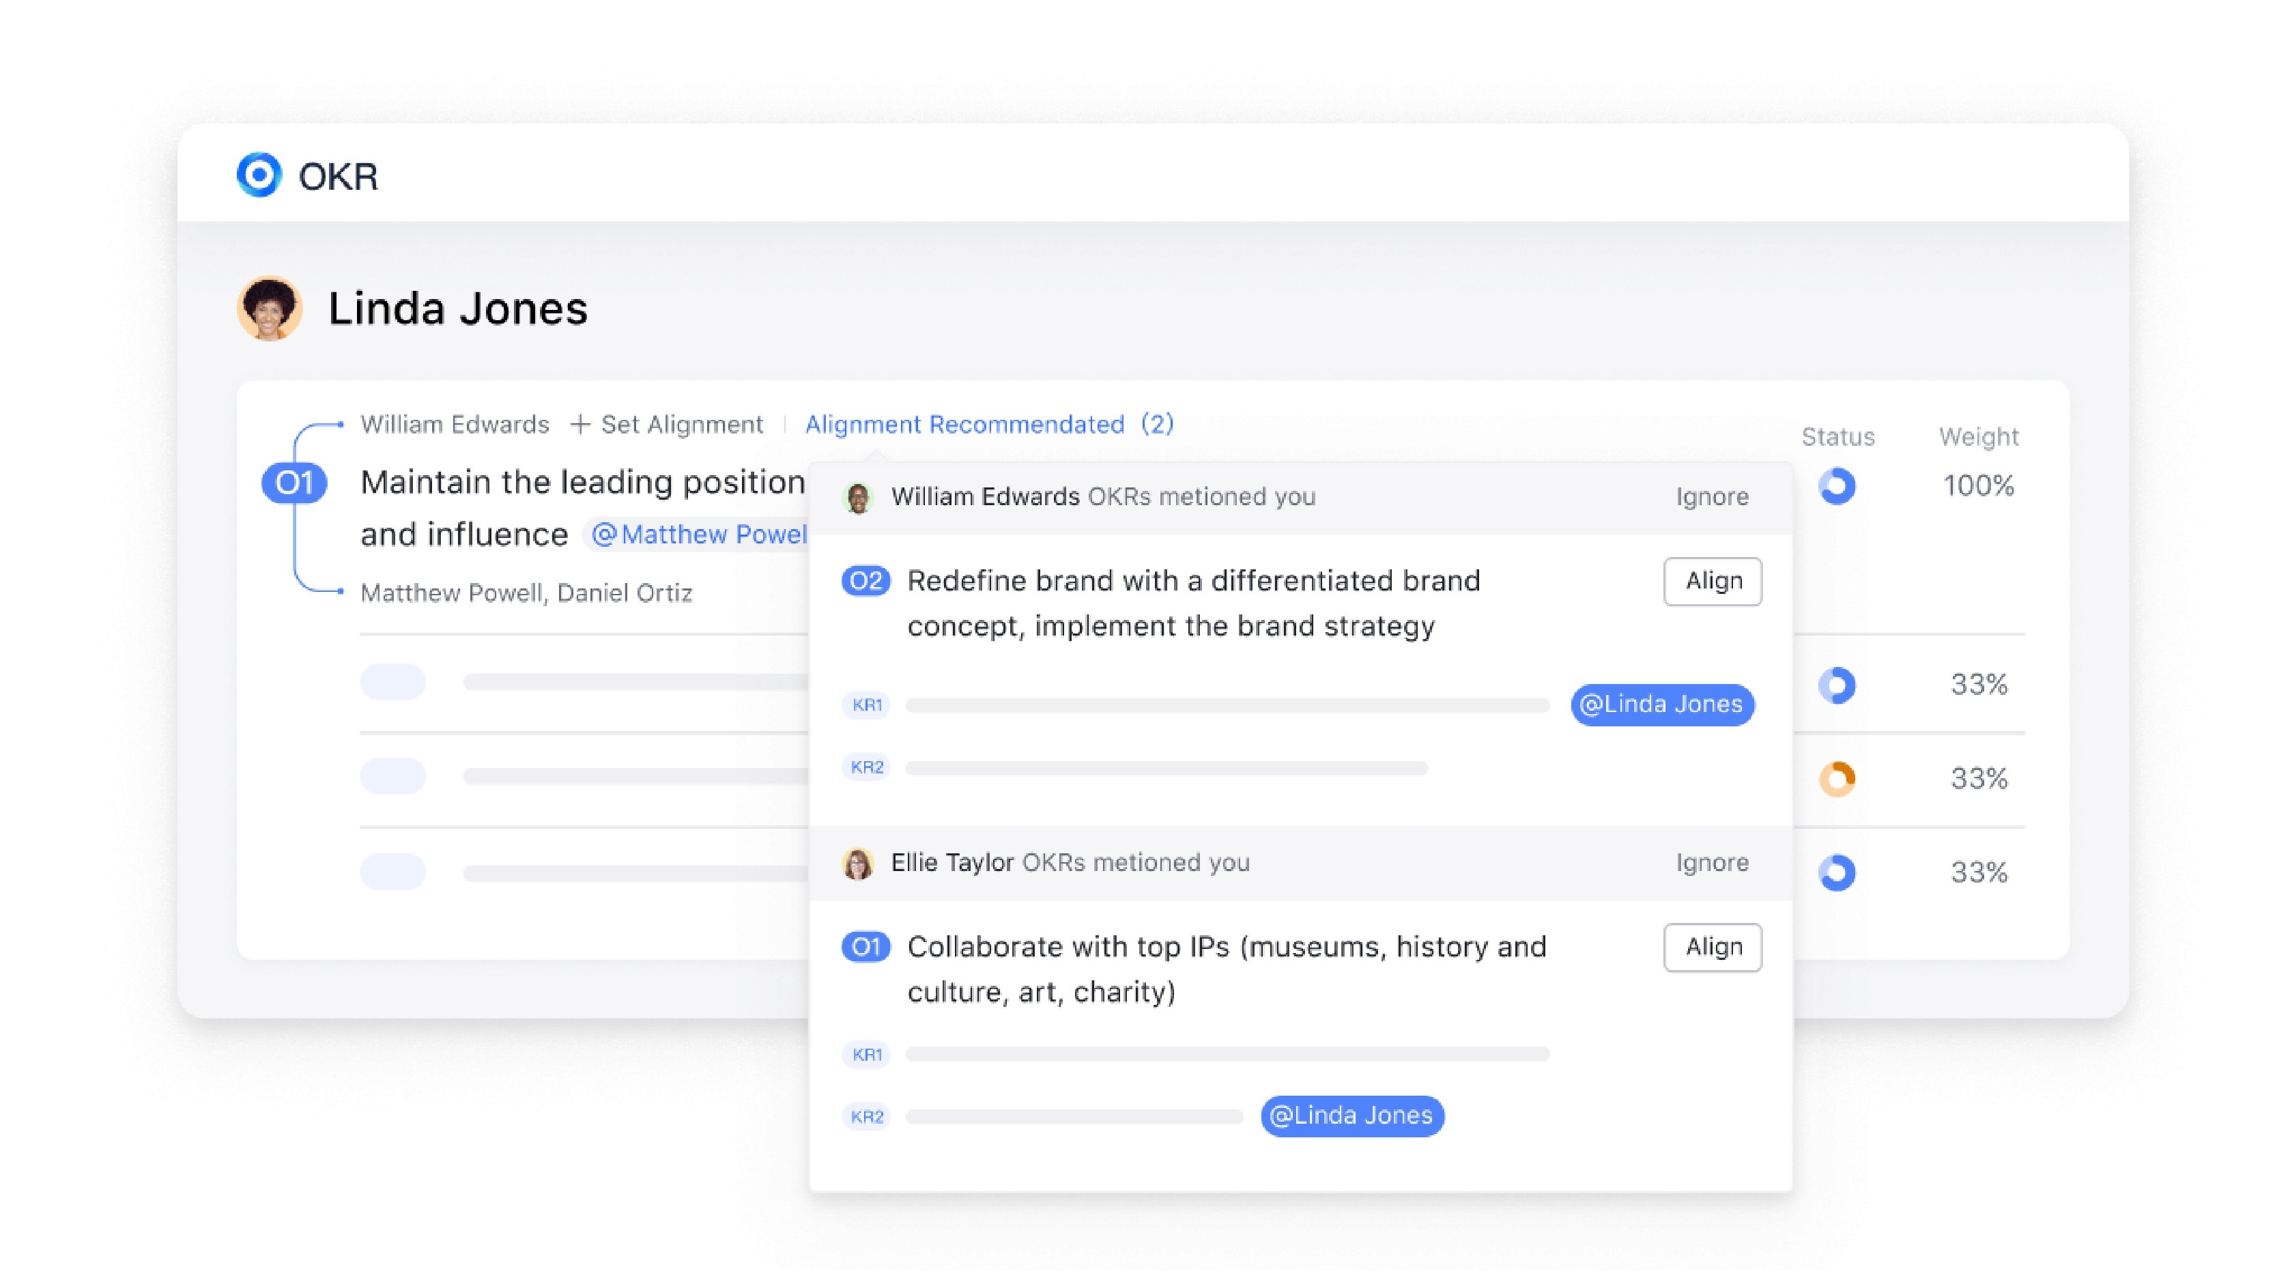Open the orange status ring indicator
The width and height of the screenshot is (2275, 1280).
point(1837,778)
